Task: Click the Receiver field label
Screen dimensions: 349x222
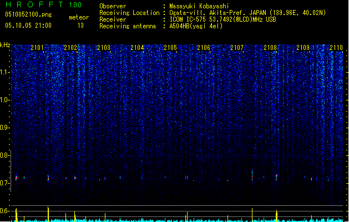Action: click(113, 19)
